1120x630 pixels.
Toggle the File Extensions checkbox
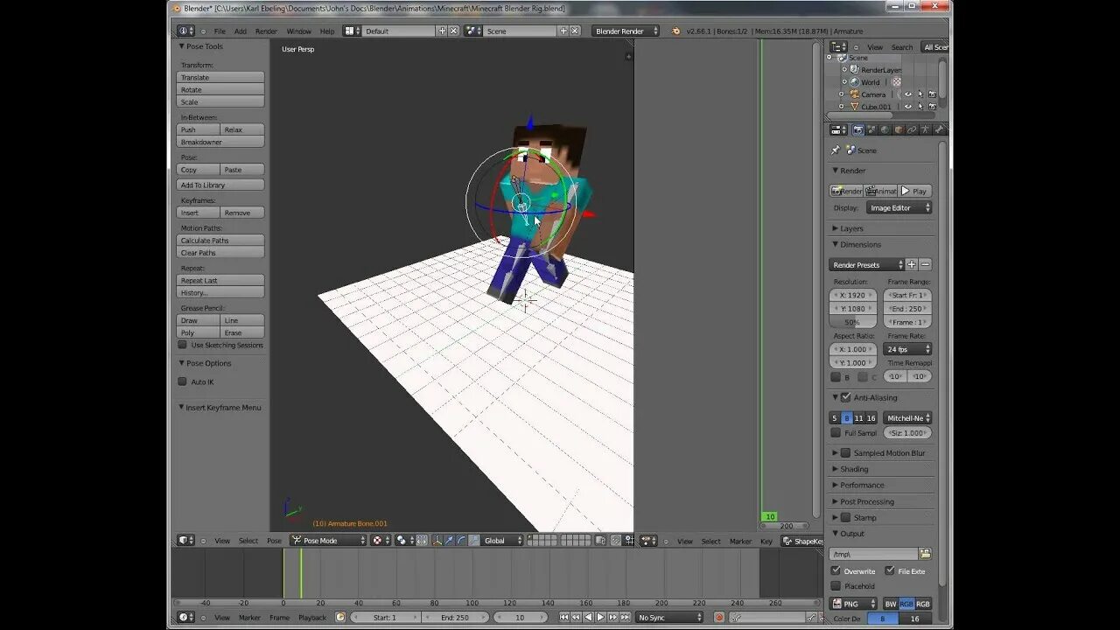point(890,570)
